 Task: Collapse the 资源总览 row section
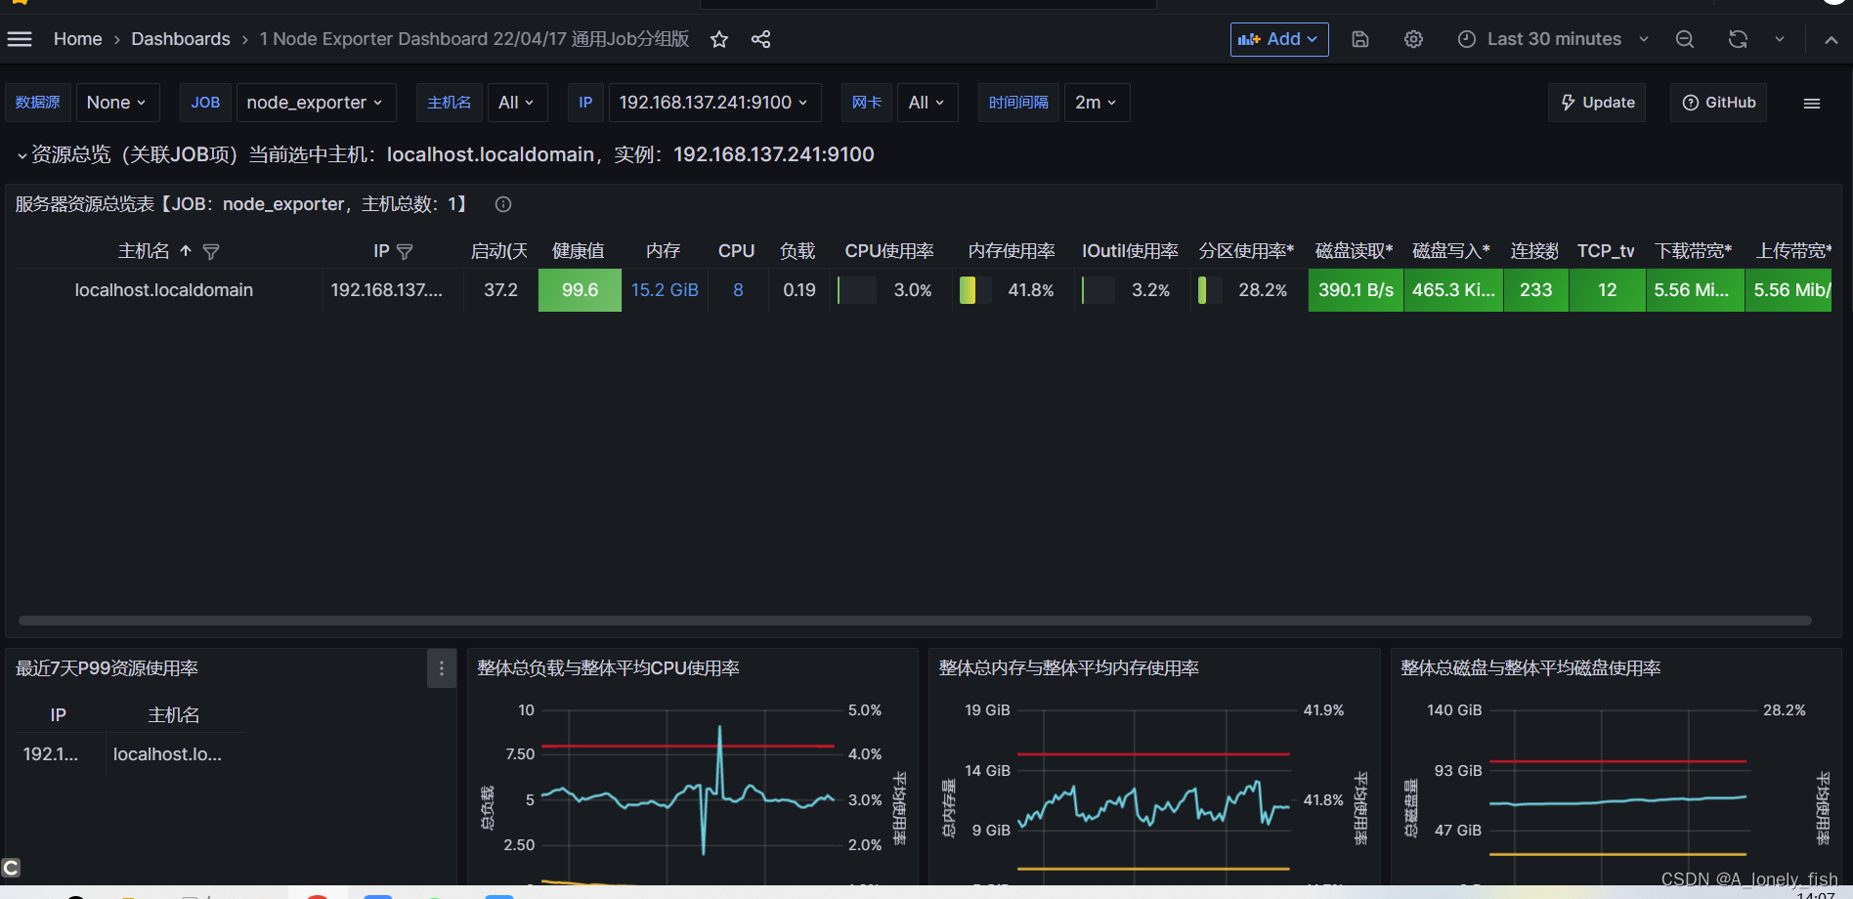[22, 154]
